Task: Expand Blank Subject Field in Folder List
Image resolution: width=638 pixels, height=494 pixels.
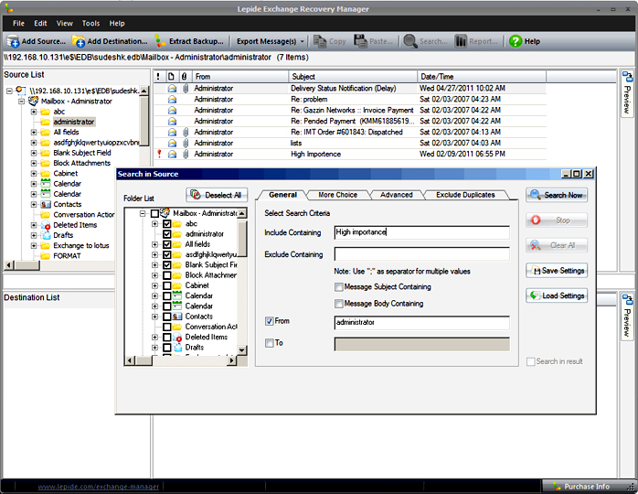Action: 154,265
